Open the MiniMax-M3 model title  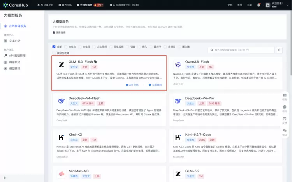(x=79, y=171)
